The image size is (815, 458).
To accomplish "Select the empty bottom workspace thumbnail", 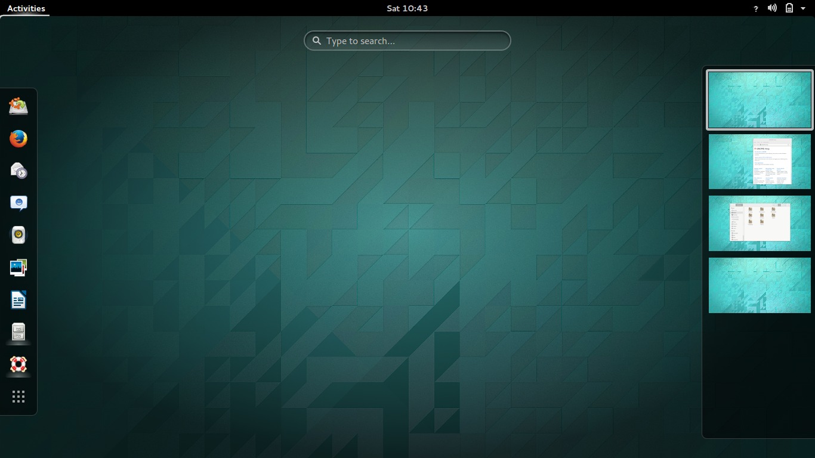I will pyautogui.click(x=759, y=285).
